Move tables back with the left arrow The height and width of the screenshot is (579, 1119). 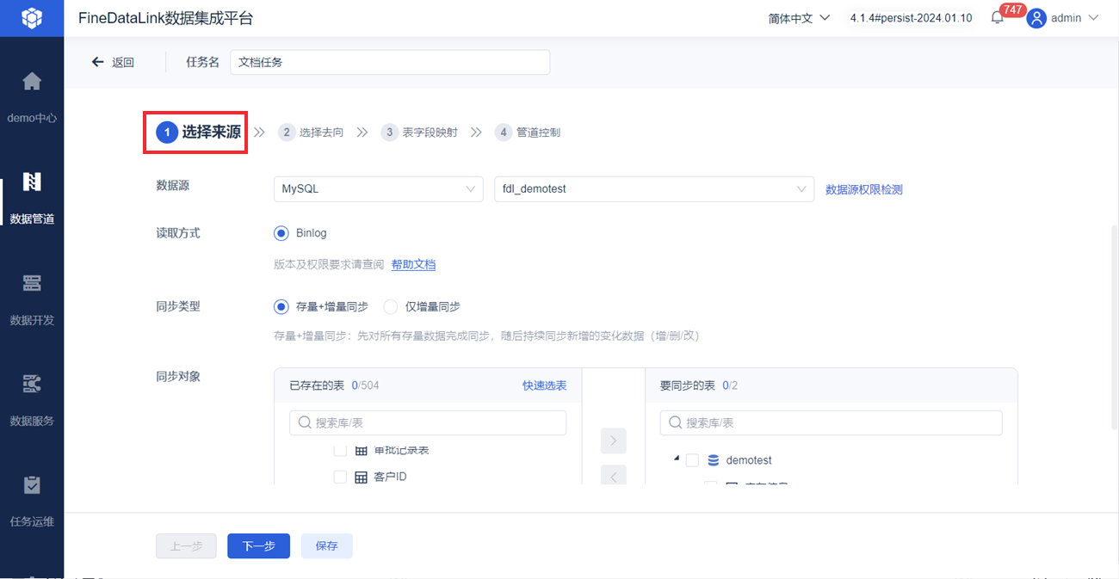(613, 475)
